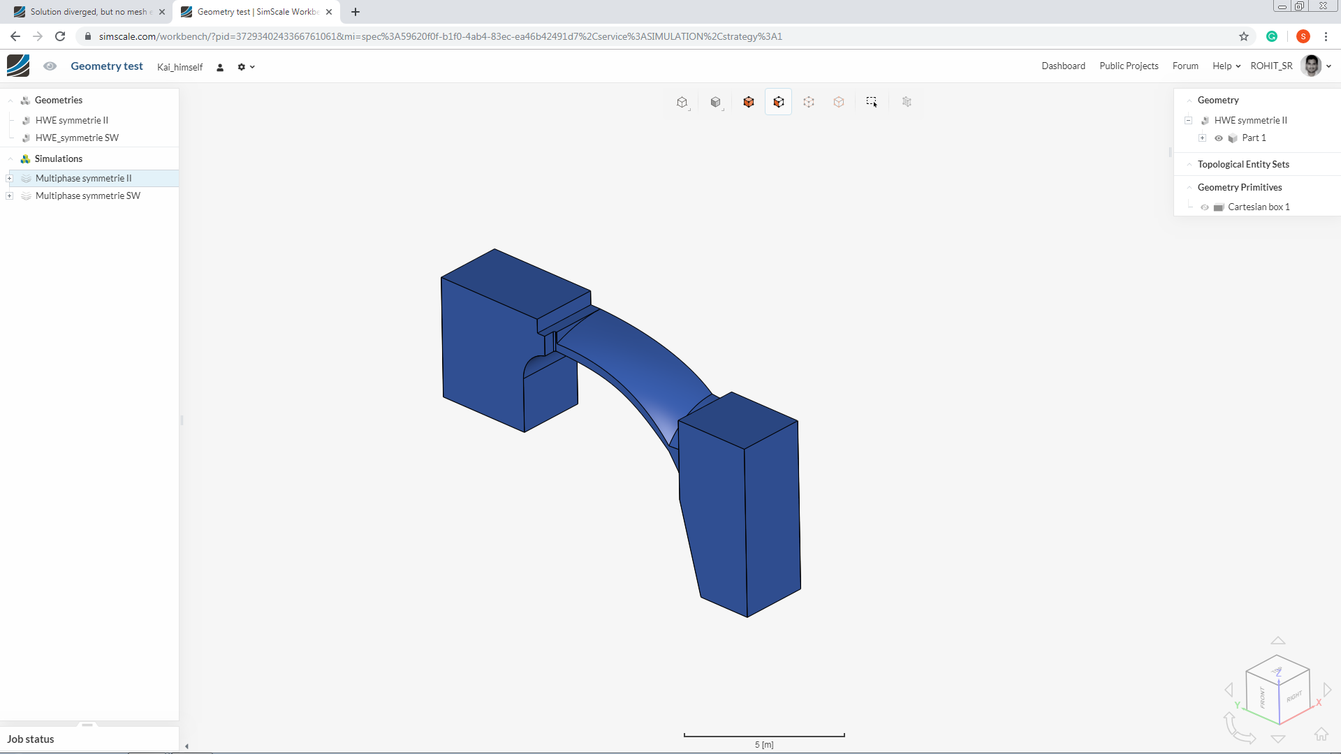Viewport: 1341px width, 754px height.
Task: Open the Help dropdown menu
Action: click(1226, 66)
